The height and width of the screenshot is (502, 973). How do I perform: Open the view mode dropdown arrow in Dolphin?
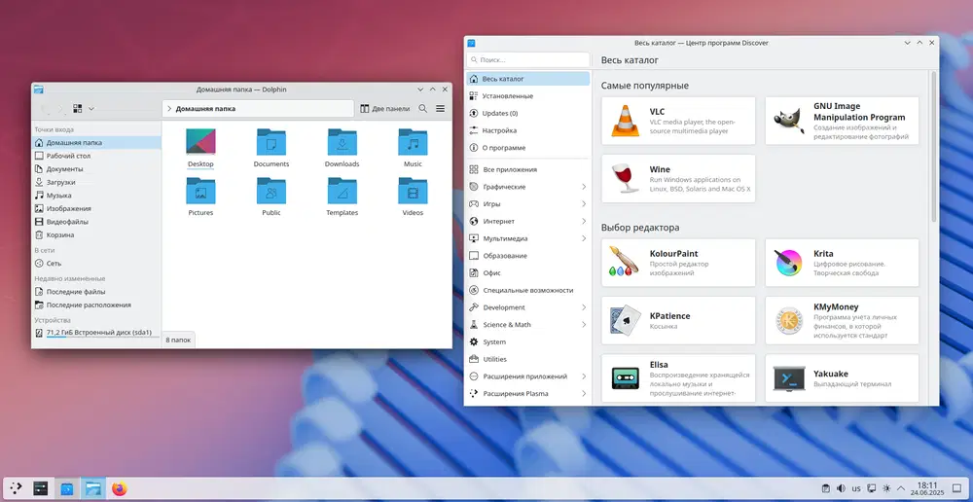pos(91,109)
